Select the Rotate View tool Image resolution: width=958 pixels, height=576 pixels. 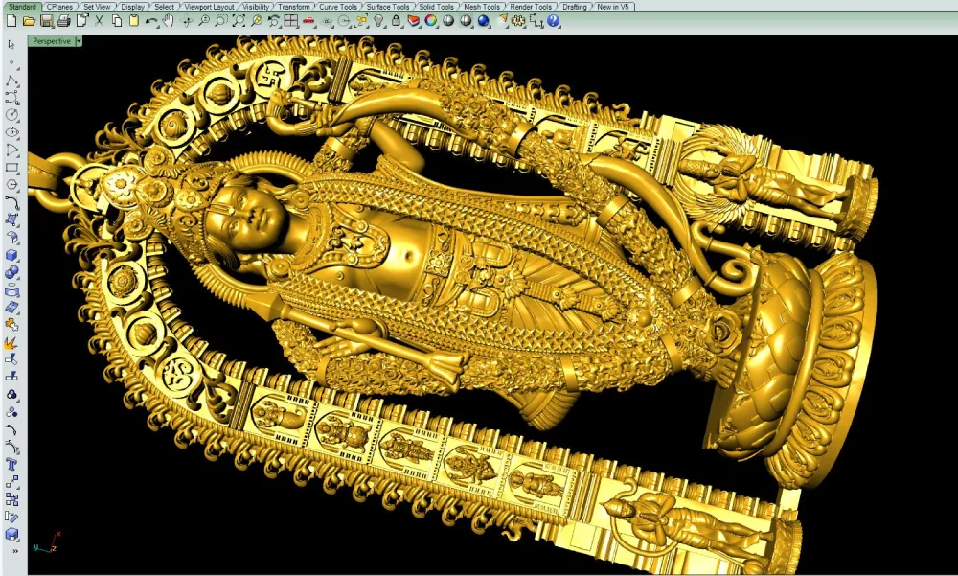[x=187, y=21]
